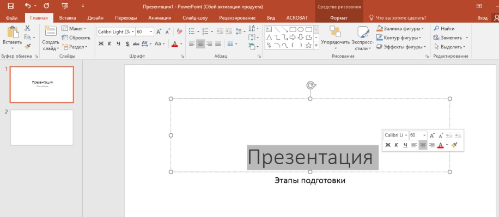Click Вход sign-in link
The height and width of the screenshot is (217, 499).
point(483,18)
